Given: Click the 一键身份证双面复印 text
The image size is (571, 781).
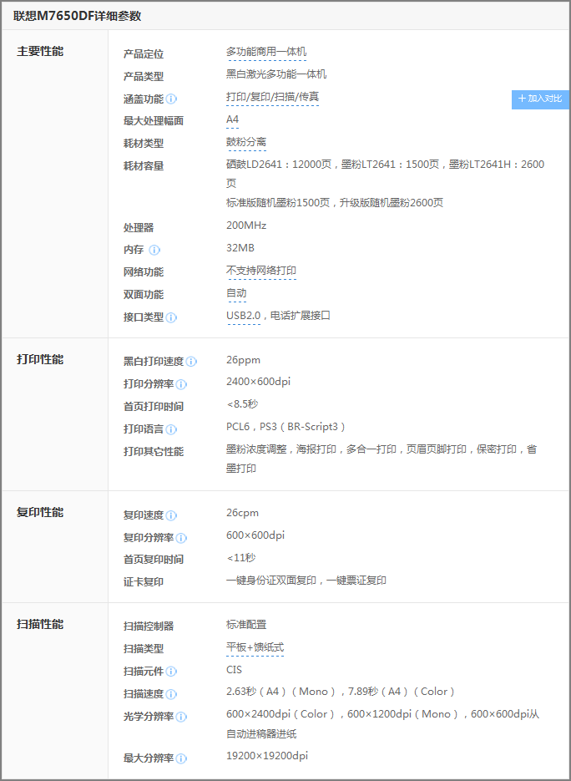Looking at the screenshot, I should [271, 581].
